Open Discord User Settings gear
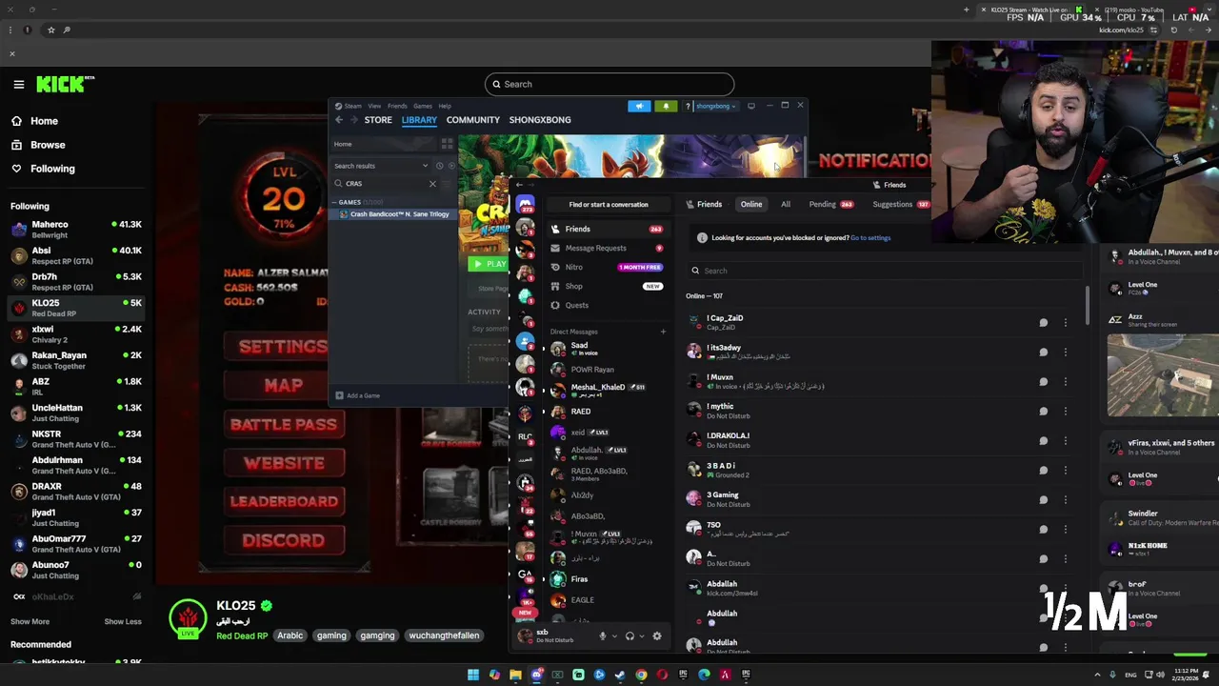1219x686 pixels. [x=656, y=636]
